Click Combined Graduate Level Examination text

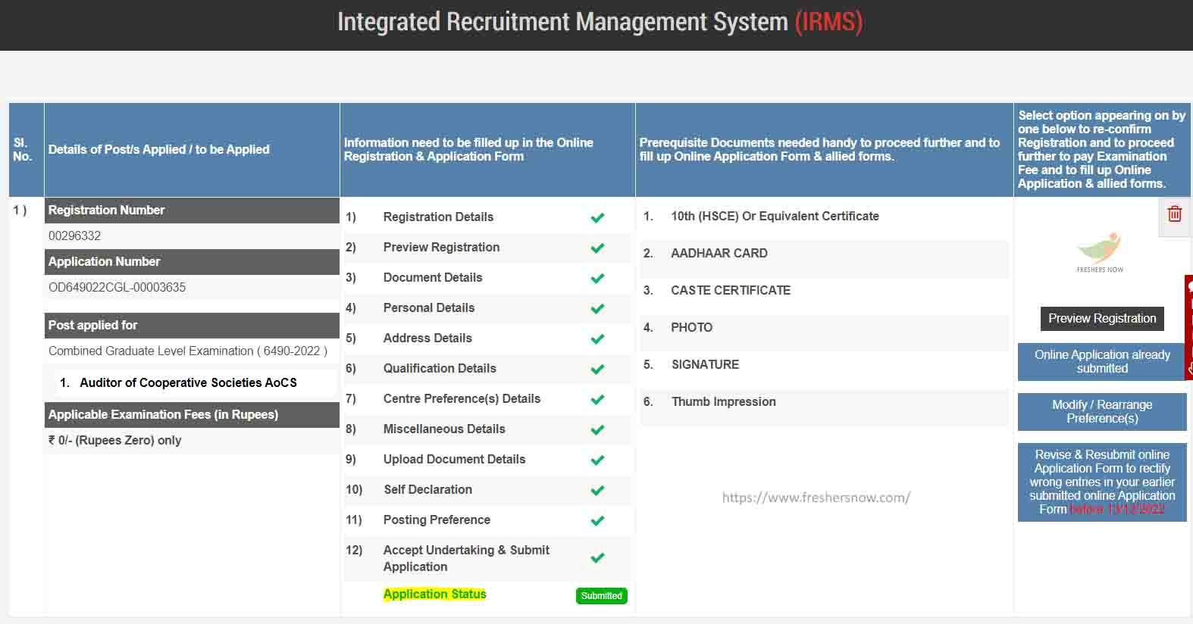[188, 351]
